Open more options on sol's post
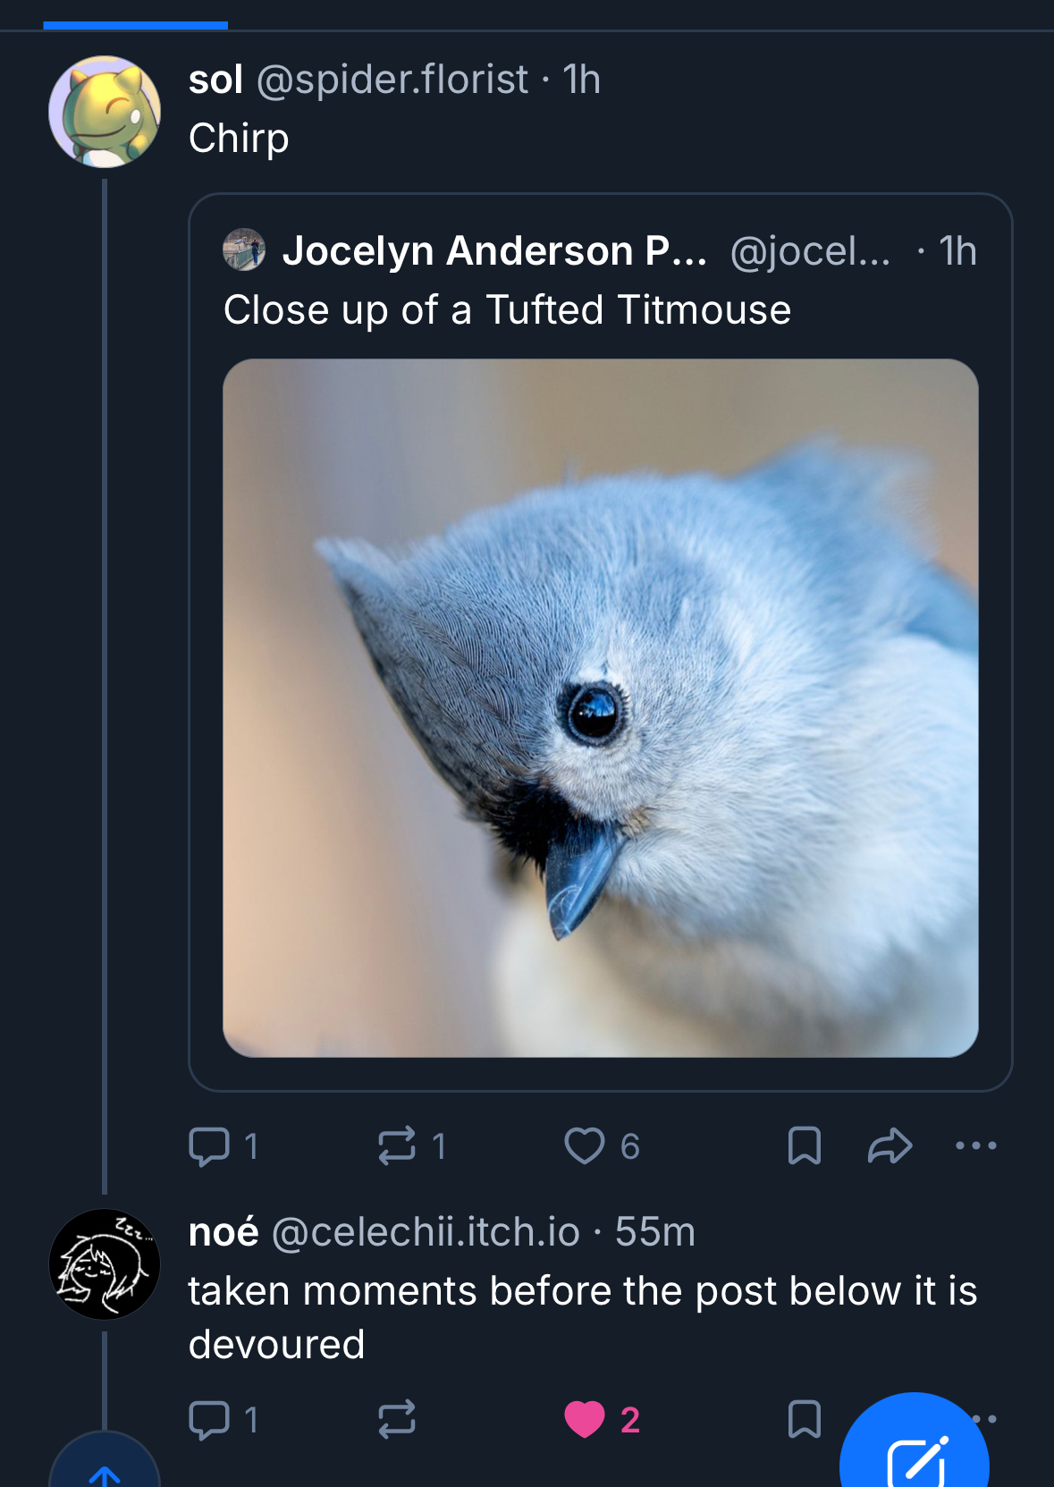The width and height of the screenshot is (1054, 1487). click(x=975, y=1146)
